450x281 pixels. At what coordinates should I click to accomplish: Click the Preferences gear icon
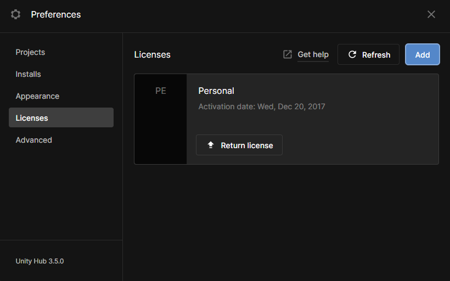[x=15, y=14]
